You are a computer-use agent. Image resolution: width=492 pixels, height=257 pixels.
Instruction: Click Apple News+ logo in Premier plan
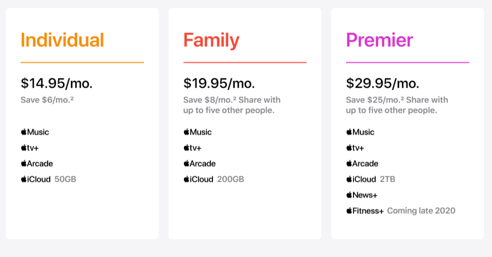(362, 195)
